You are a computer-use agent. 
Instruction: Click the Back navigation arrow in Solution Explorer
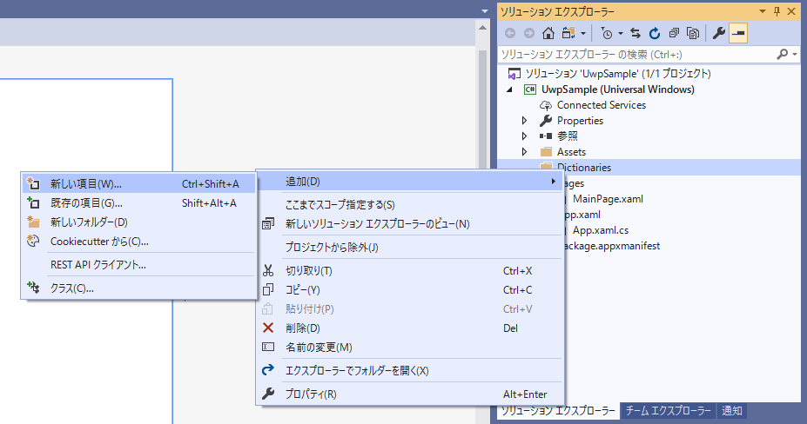point(510,33)
